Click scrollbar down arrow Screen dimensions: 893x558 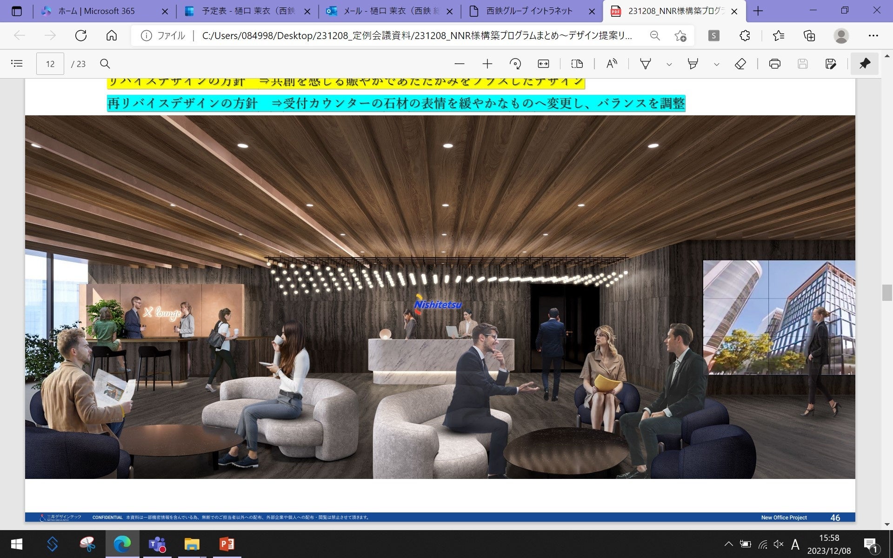tap(887, 525)
